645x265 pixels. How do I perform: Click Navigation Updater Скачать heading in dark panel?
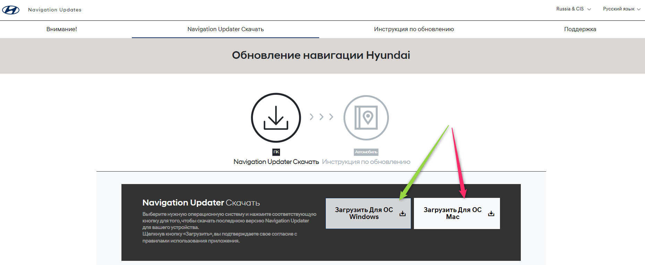point(201,203)
